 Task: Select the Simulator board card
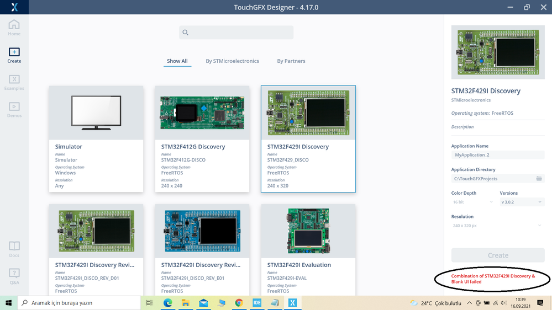96,139
